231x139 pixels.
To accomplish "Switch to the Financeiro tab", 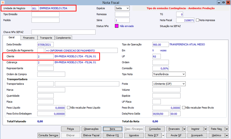I will coord(29,38).
